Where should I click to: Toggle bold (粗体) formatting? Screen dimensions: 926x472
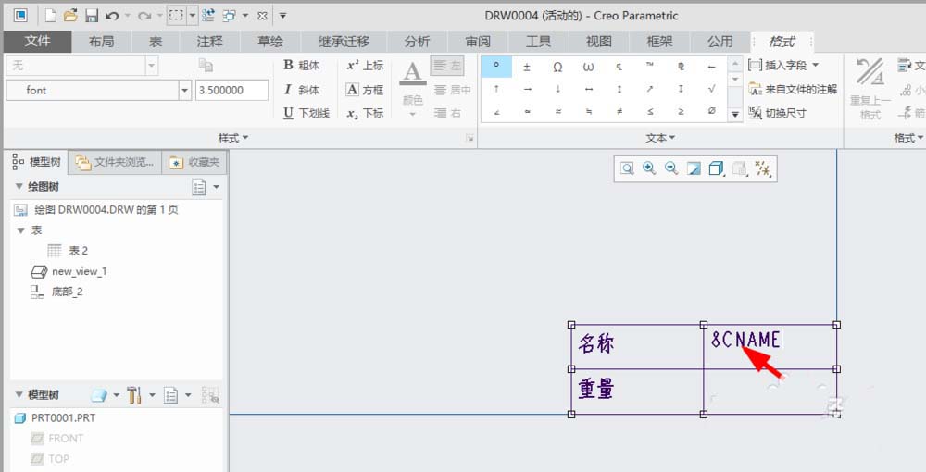point(301,65)
